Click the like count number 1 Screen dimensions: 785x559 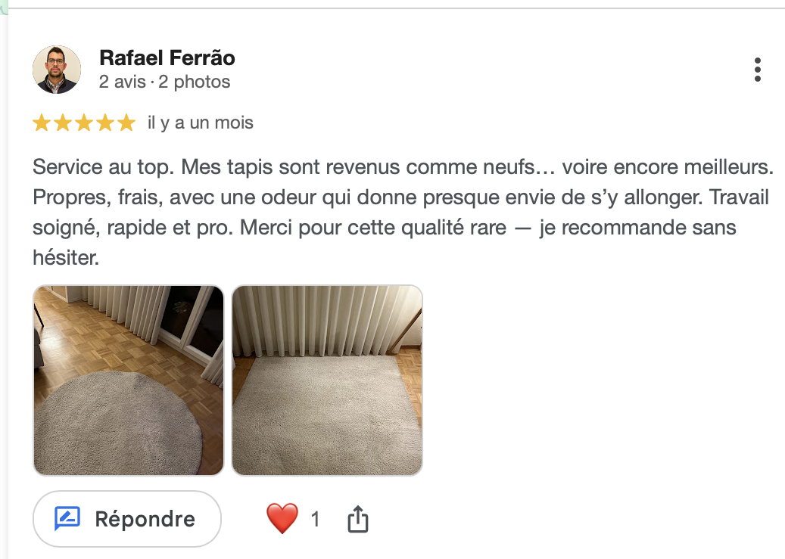pos(315,519)
